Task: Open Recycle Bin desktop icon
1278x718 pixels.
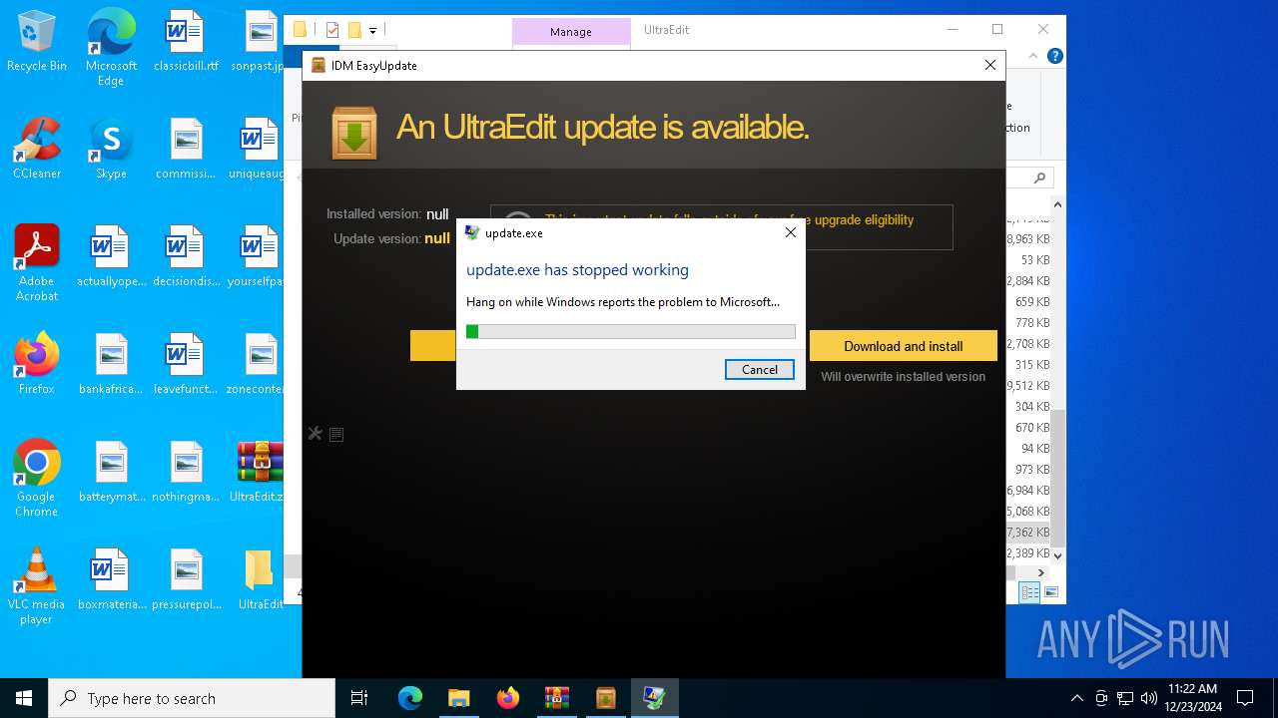Action: click(x=37, y=42)
